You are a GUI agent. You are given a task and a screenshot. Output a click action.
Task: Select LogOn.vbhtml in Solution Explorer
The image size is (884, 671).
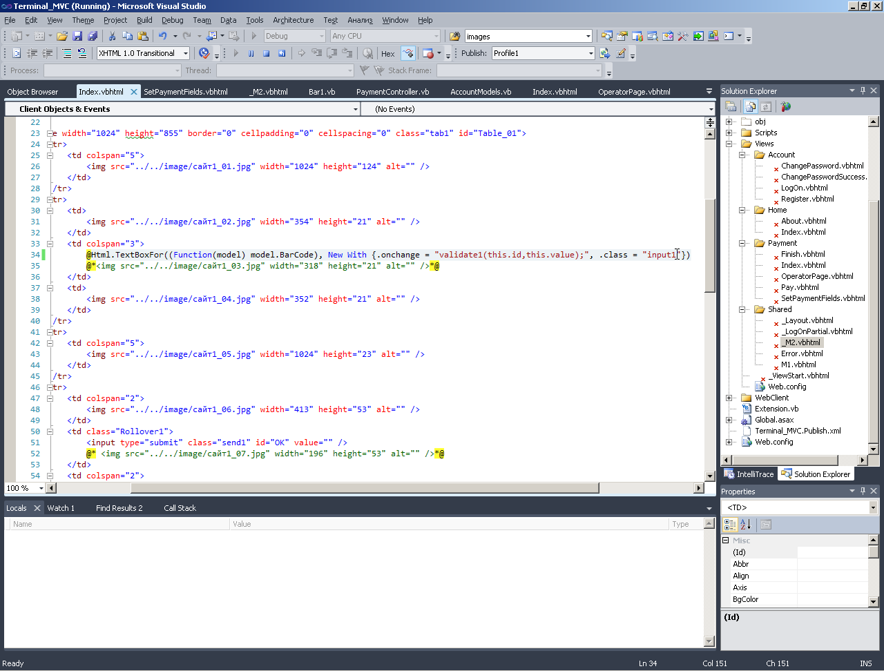[804, 188]
